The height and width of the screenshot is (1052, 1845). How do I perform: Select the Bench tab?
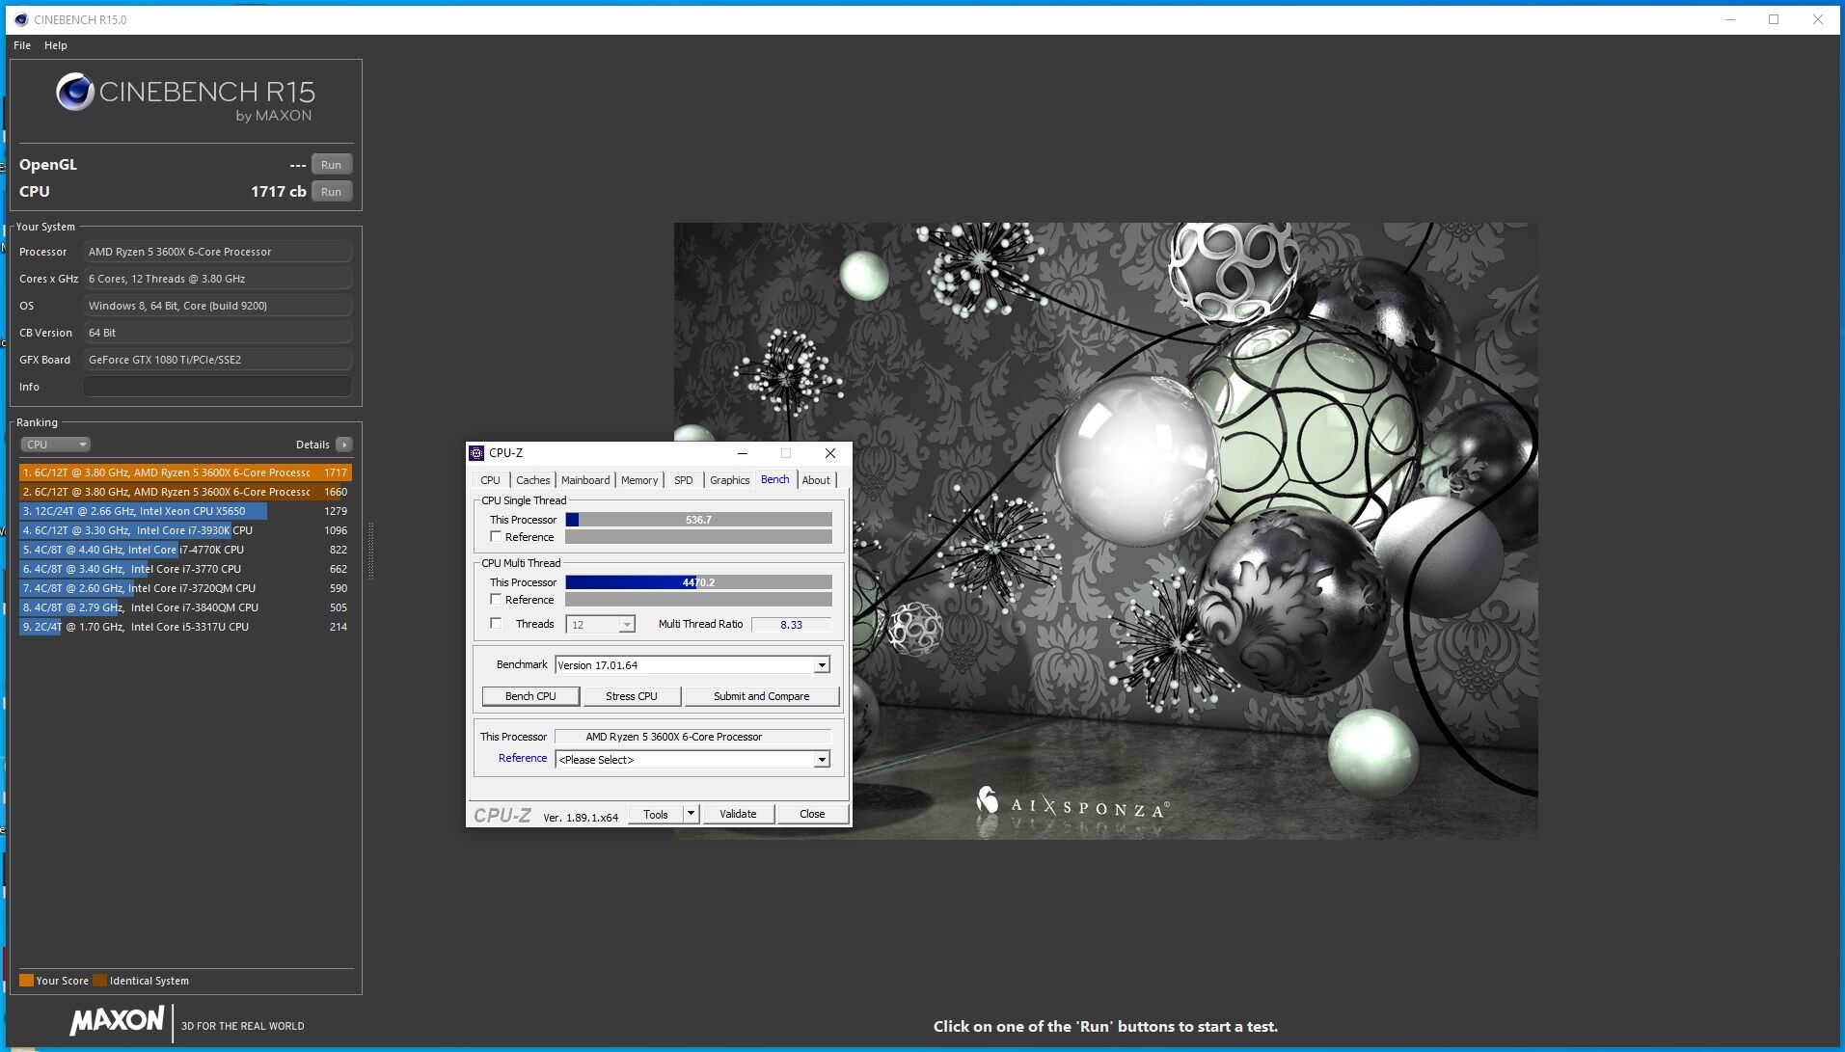tap(775, 479)
